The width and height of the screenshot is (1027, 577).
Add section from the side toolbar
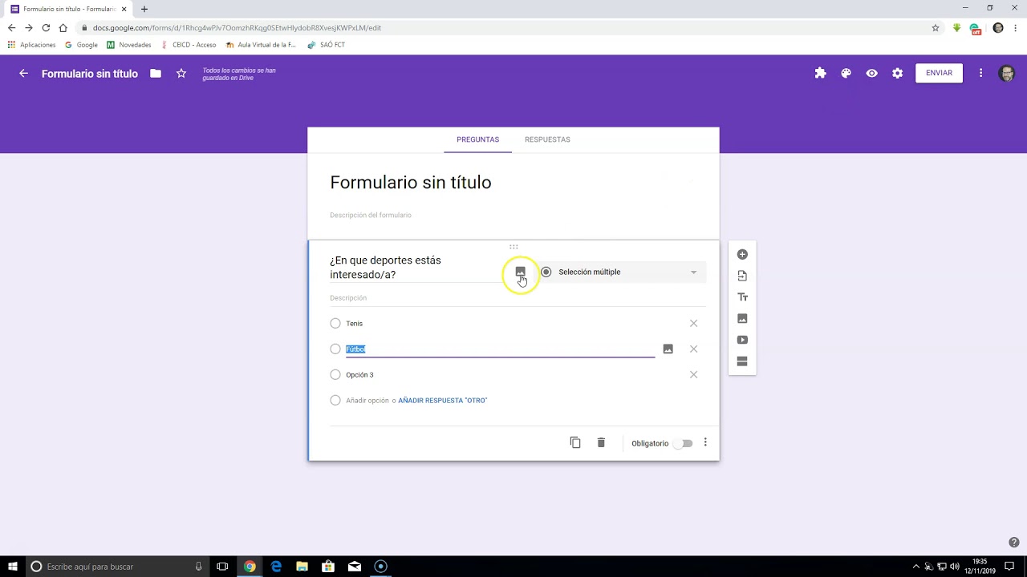click(742, 361)
